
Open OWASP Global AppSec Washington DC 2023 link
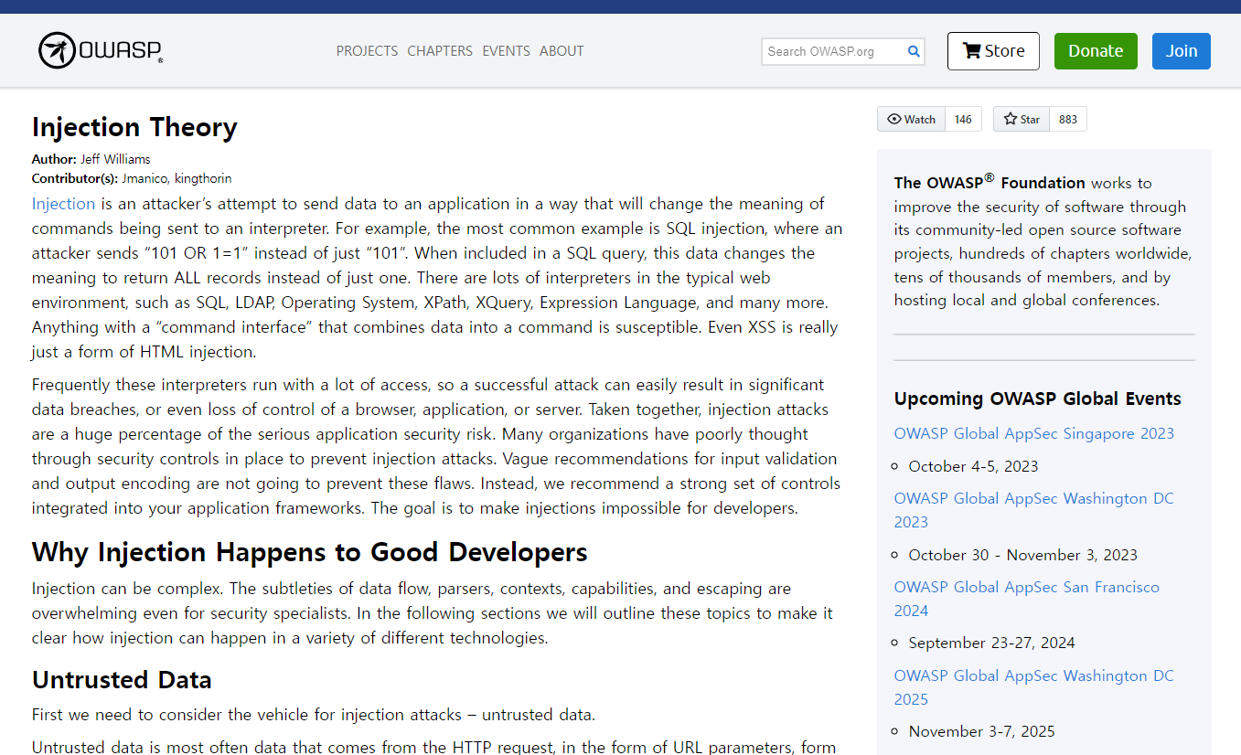1034,510
